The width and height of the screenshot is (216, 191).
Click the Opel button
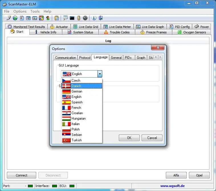coord(199,175)
